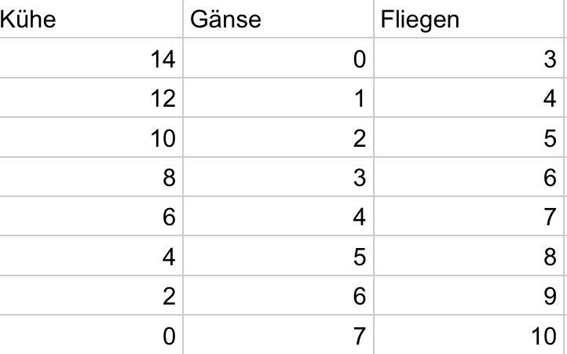This screenshot has width=567, height=354.
Task: Click the Gänse cell containing 5
Action: coord(278,255)
